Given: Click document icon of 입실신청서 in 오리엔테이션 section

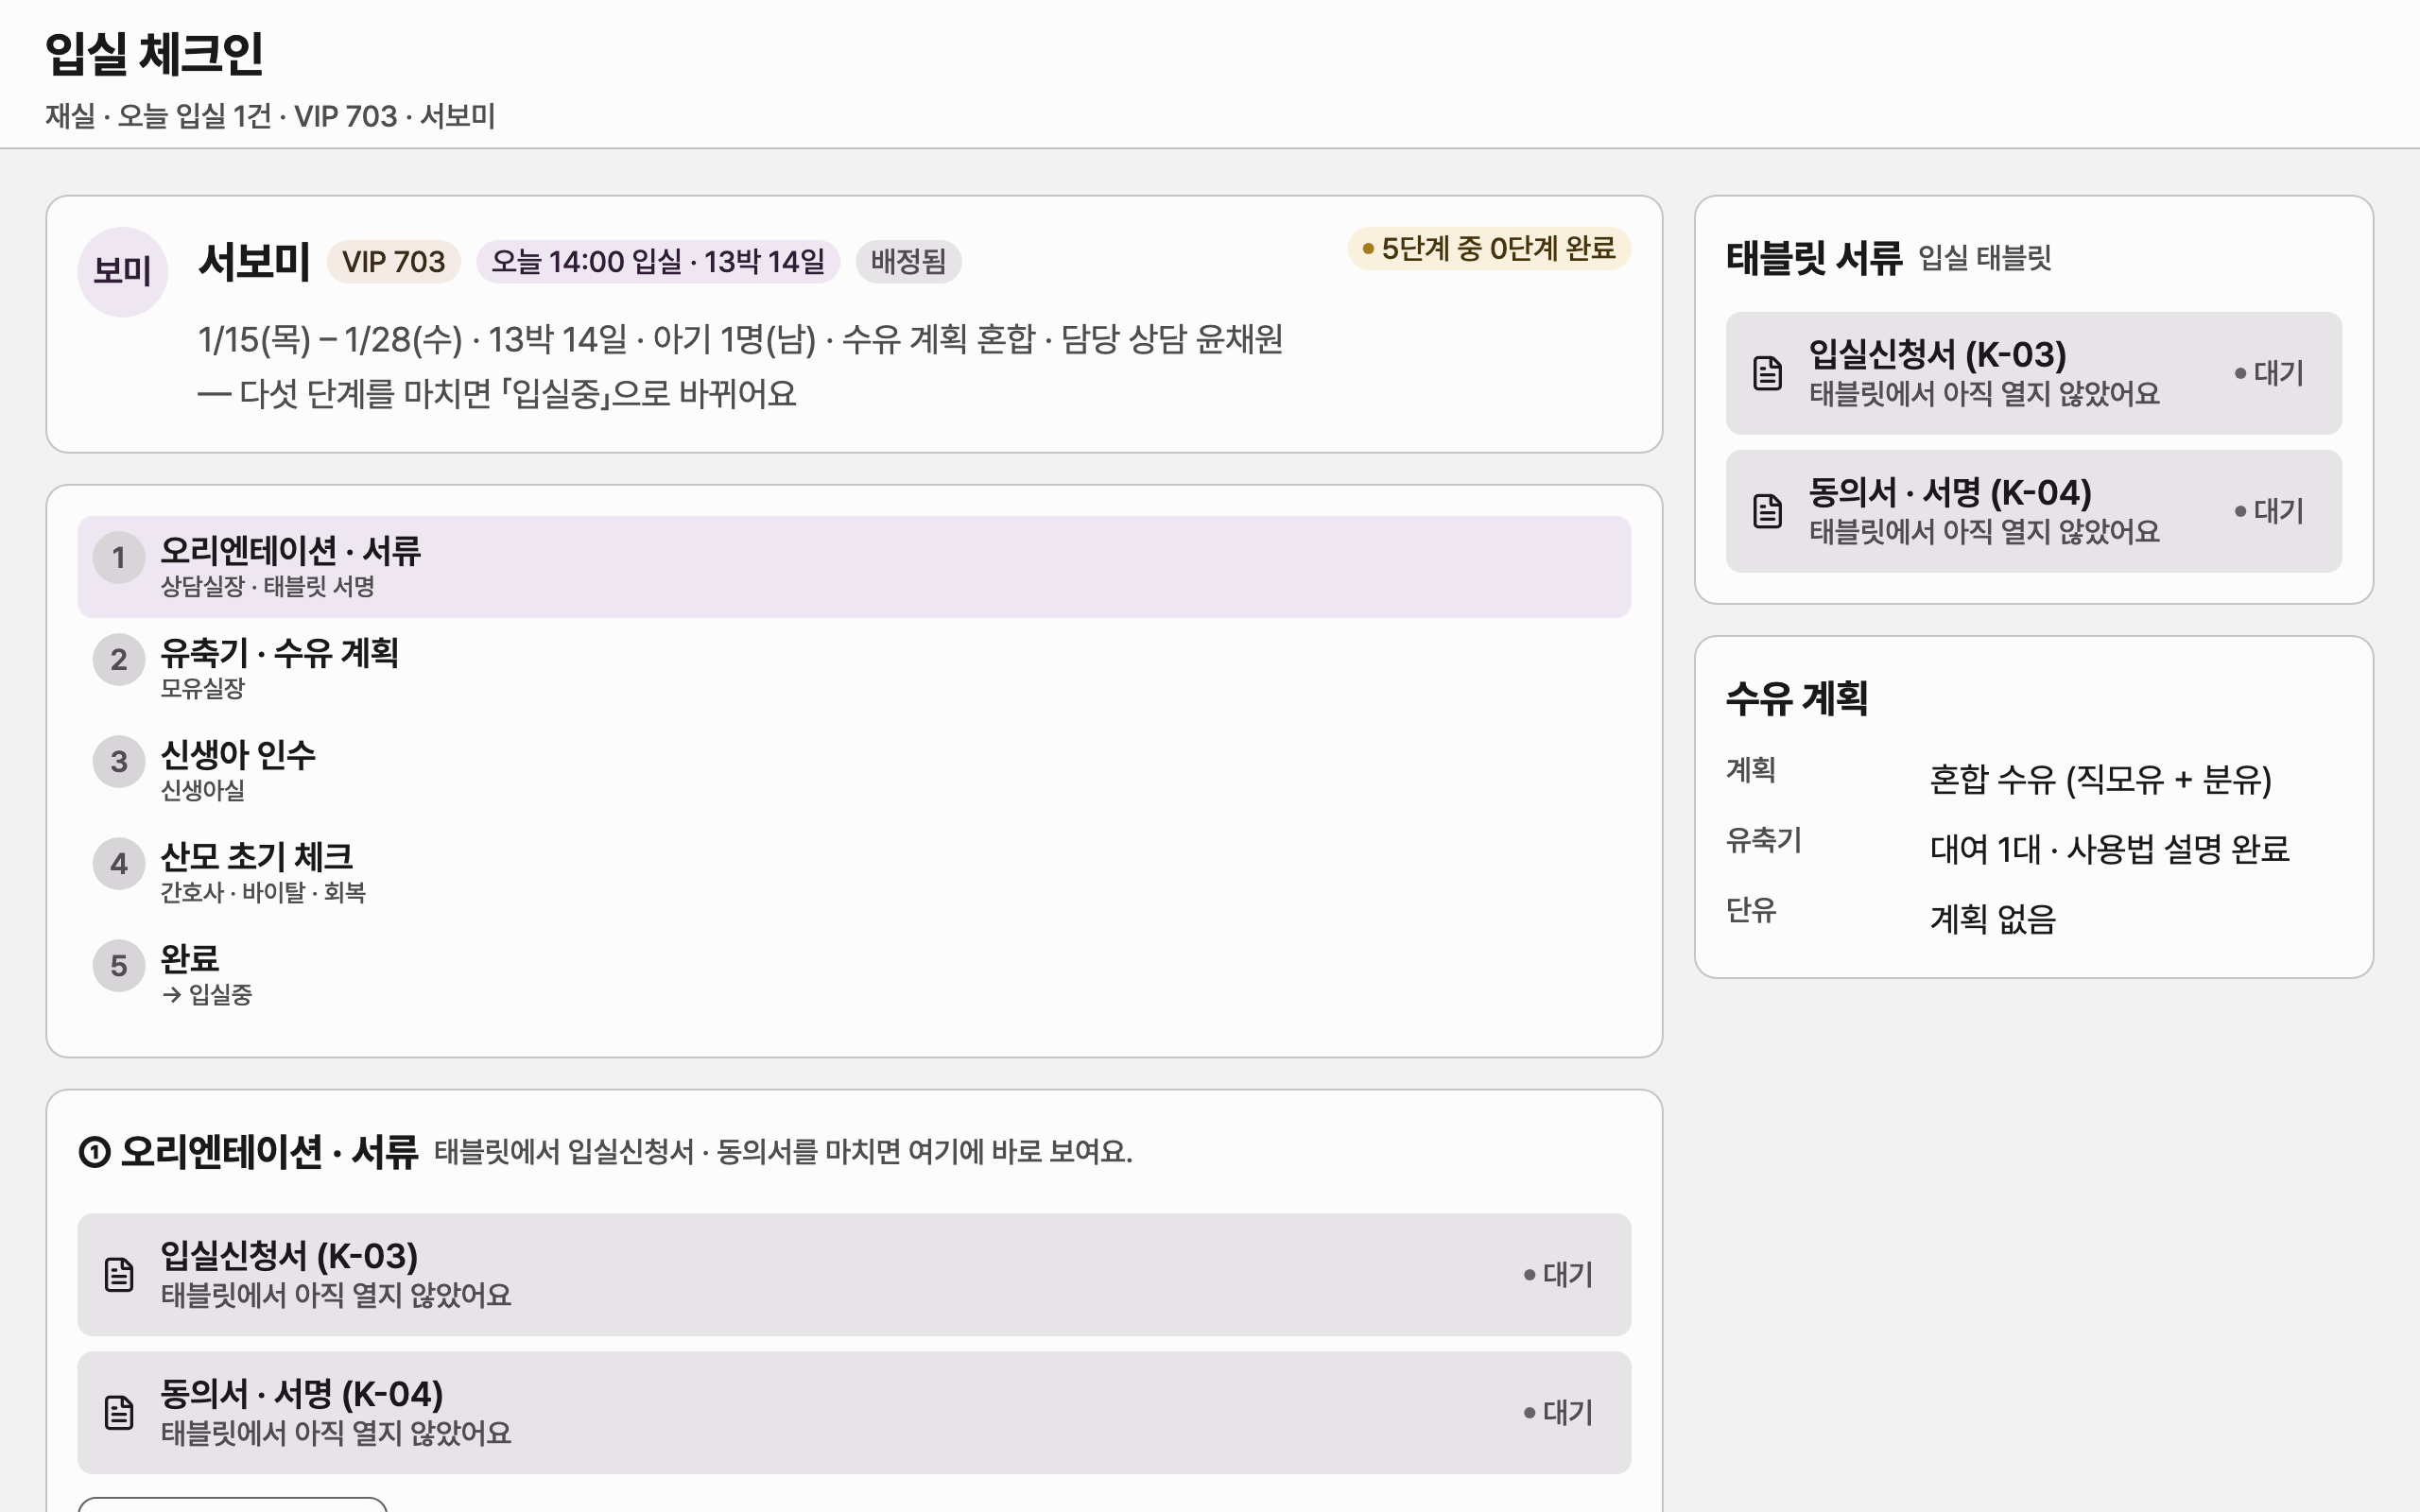Looking at the screenshot, I should tap(119, 1275).
